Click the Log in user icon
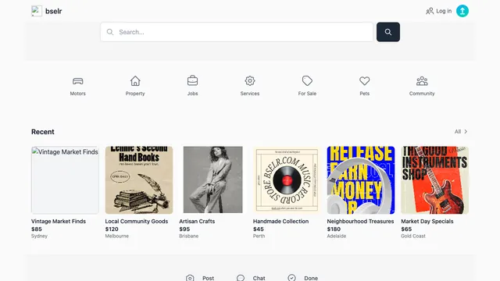The height and width of the screenshot is (281, 500). [x=430, y=11]
